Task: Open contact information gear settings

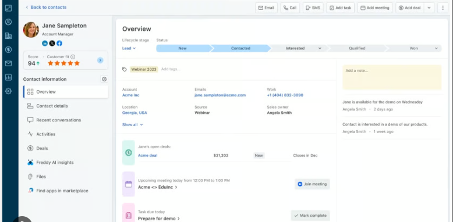Action: [x=104, y=79]
